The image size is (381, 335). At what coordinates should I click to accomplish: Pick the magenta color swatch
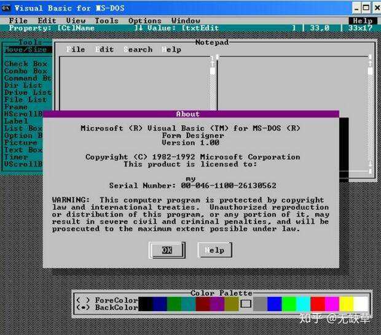[332, 304]
